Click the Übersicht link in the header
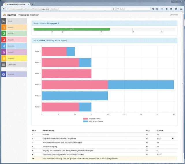The image size is (185, 164). click(x=174, y=15)
